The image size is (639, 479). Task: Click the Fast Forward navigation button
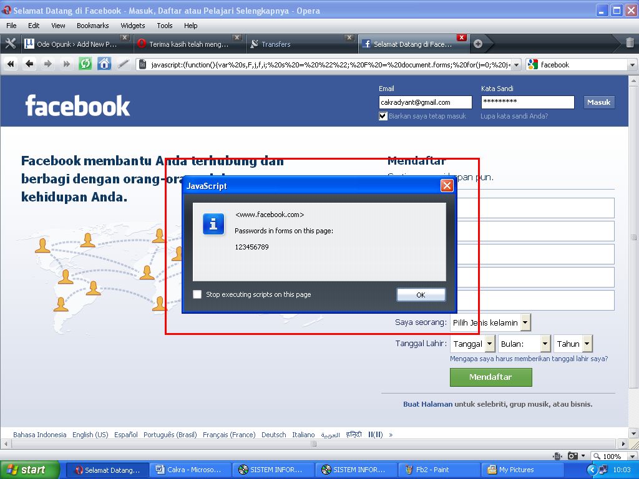66,64
